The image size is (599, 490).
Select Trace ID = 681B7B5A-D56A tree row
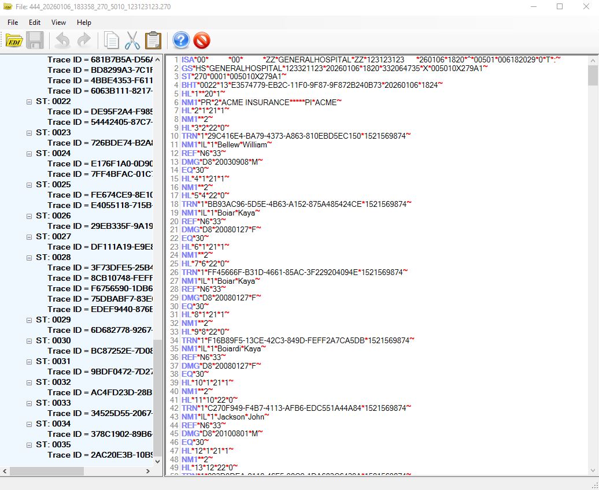pos(100,60)
